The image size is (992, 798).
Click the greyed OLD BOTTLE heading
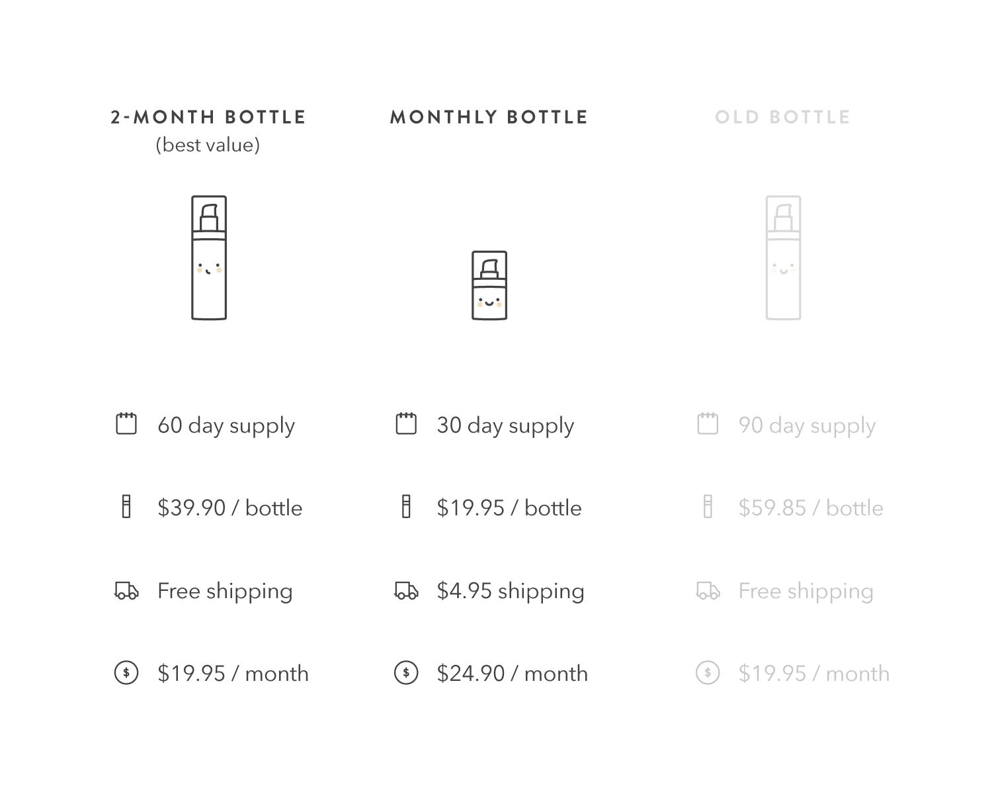click(x=782, y=117)
